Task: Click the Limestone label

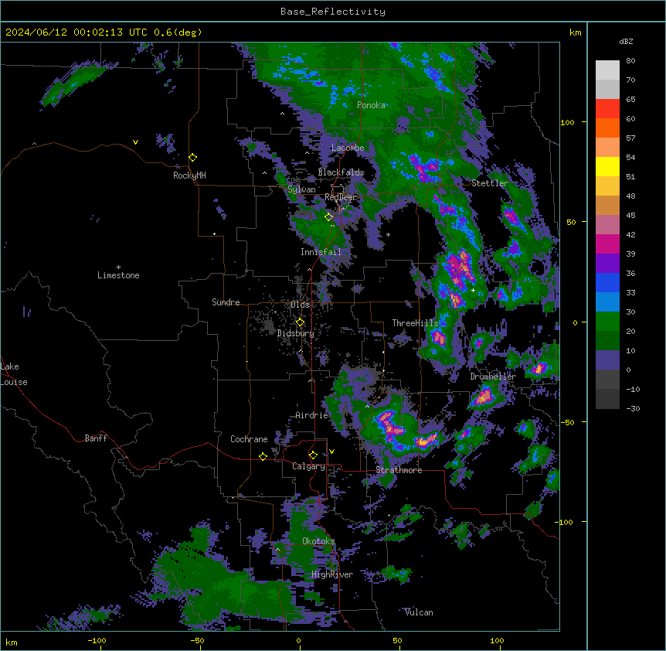Action: pyautogui.click(x=118, y=275)
